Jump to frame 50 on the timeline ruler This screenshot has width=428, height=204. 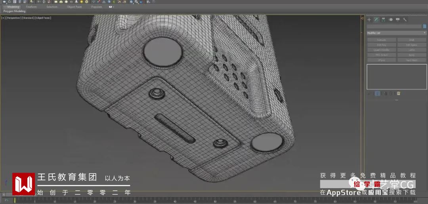click(215, 201)
